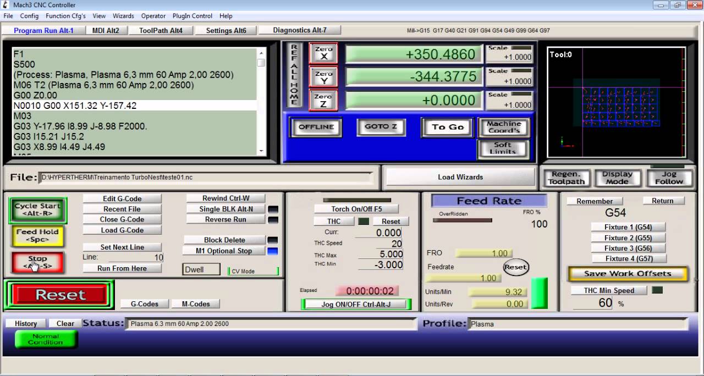Click the Remember position button
The width and height of the screenshot is (704, 376).
595,201
